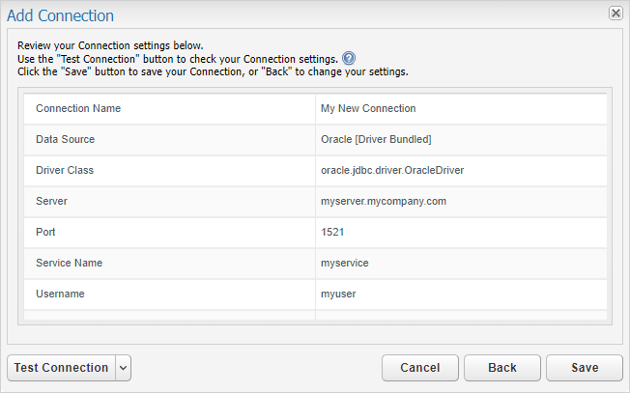Save the new connection
This screenshot has height=393, width=630.
(x=585, y=368)
